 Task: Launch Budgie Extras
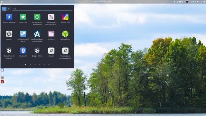pyautogui.click(x=37, y=52)
